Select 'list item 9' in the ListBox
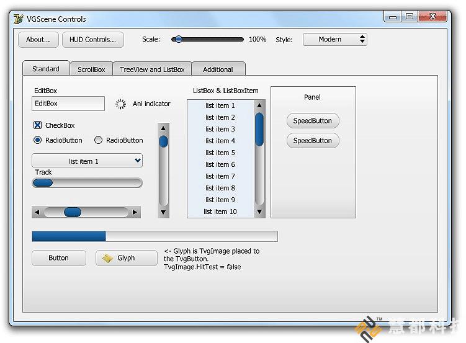This screenshot has height=343, width=466. coord(220,200)
